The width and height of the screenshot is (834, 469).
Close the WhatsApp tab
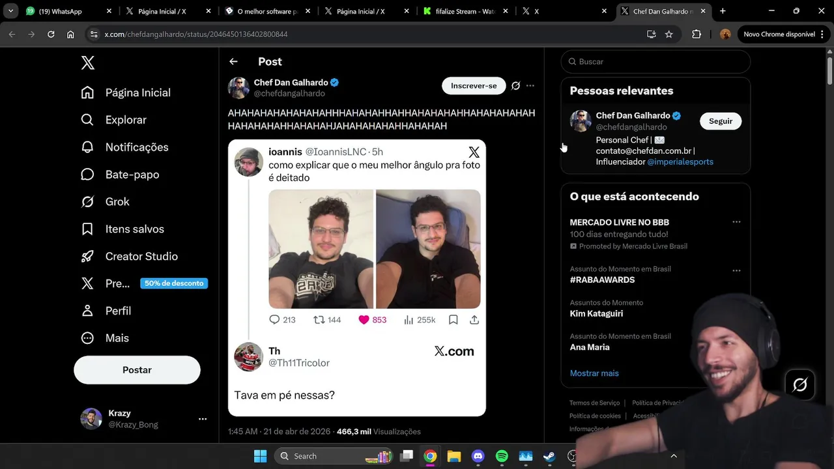click(x=109, y=11)
